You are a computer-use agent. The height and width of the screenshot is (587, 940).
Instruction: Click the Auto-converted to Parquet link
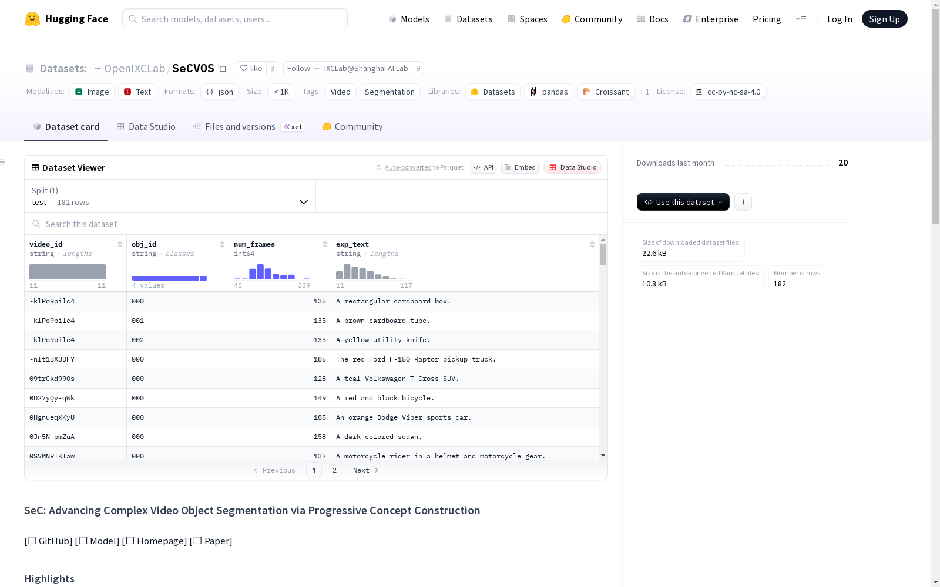point(424,167)
